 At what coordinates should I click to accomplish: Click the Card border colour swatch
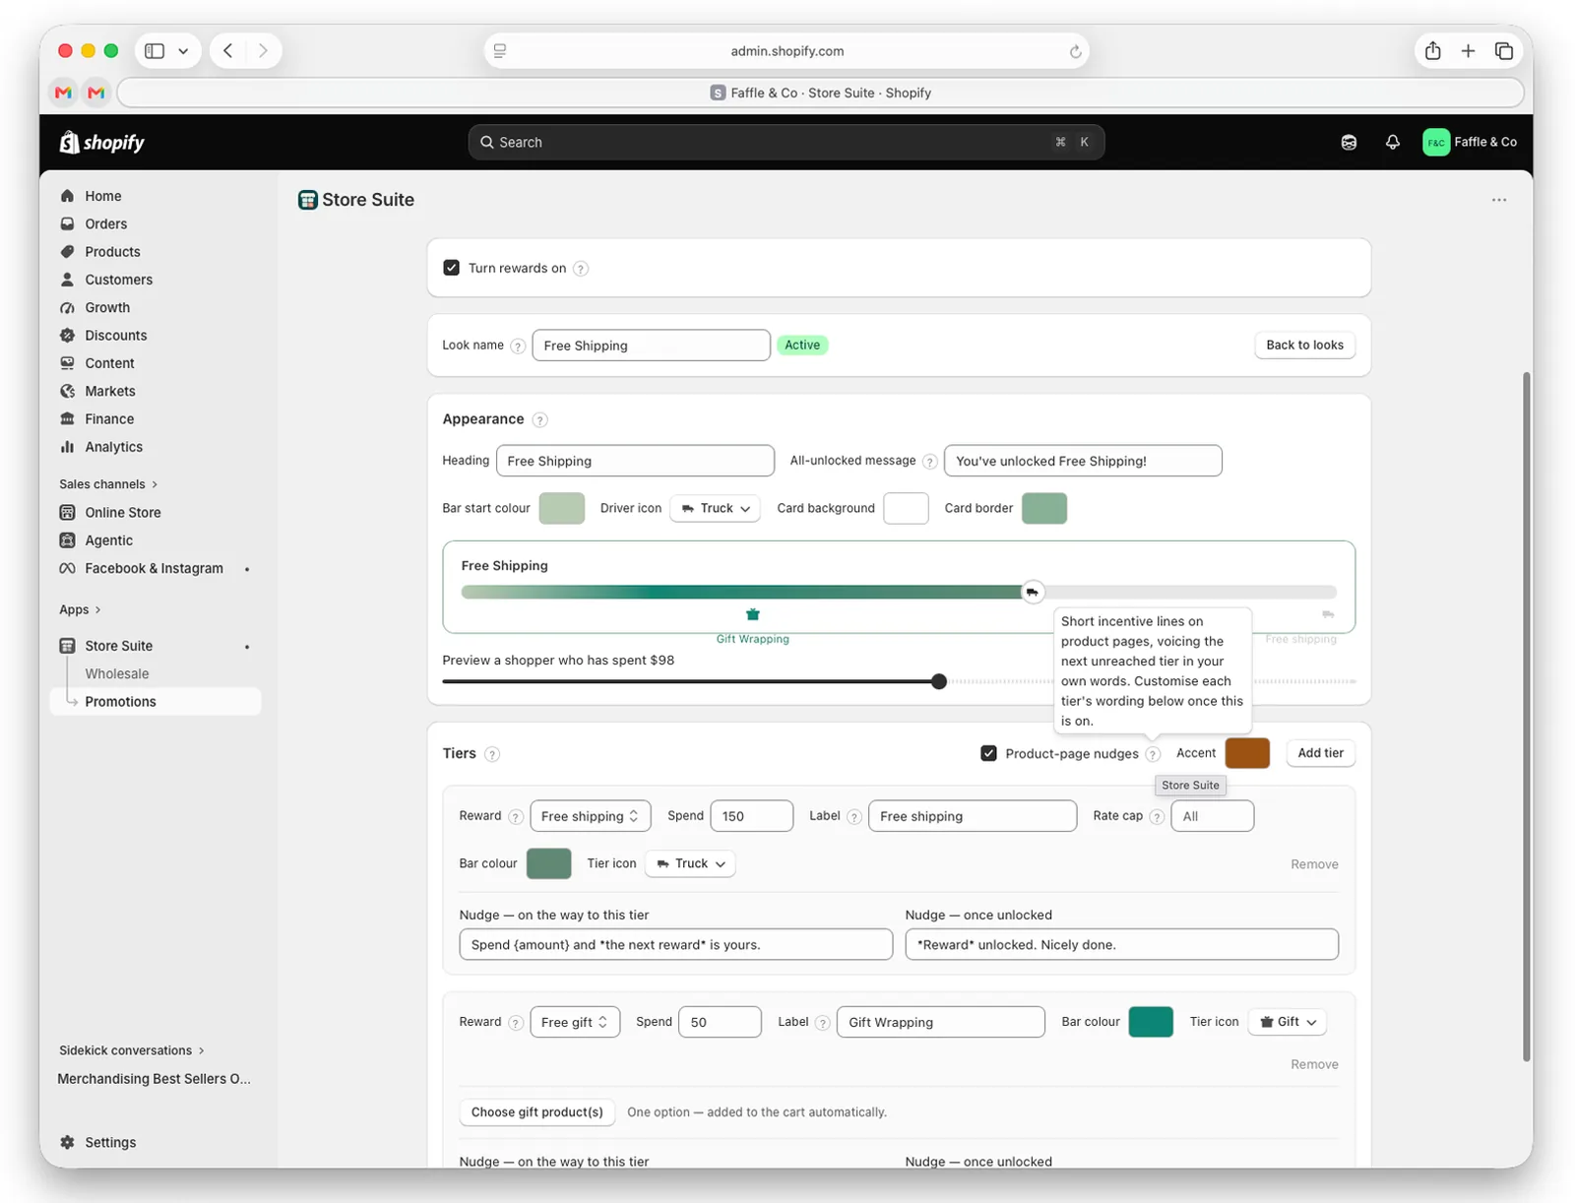(x=1044, y=508)
